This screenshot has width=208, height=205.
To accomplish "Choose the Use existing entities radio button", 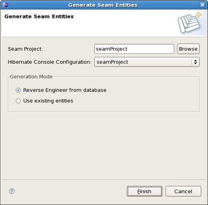I will click(18, 101).
